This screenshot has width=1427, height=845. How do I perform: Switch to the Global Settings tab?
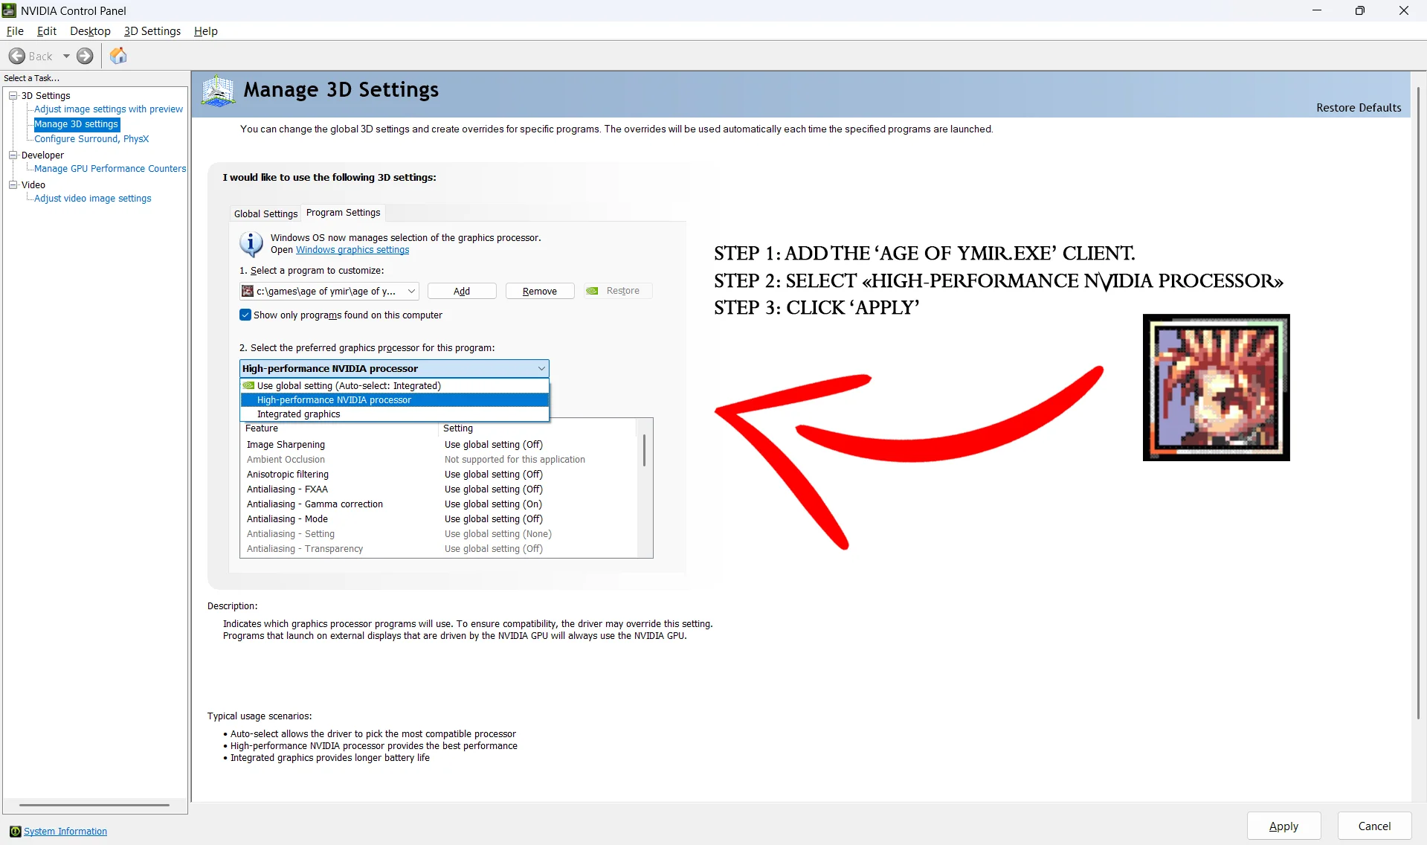tap(265, 213)
